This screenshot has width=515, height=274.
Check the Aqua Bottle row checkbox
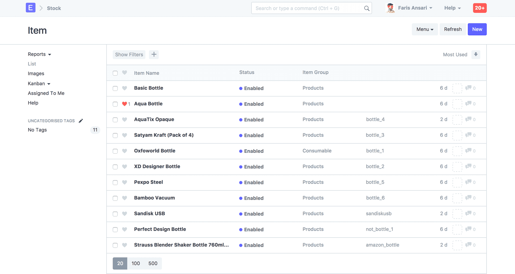click(115, 104)
